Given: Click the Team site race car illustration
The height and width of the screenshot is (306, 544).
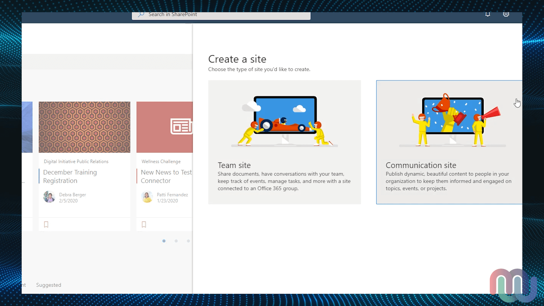Looking at the screenshot, I should point(284,121).
